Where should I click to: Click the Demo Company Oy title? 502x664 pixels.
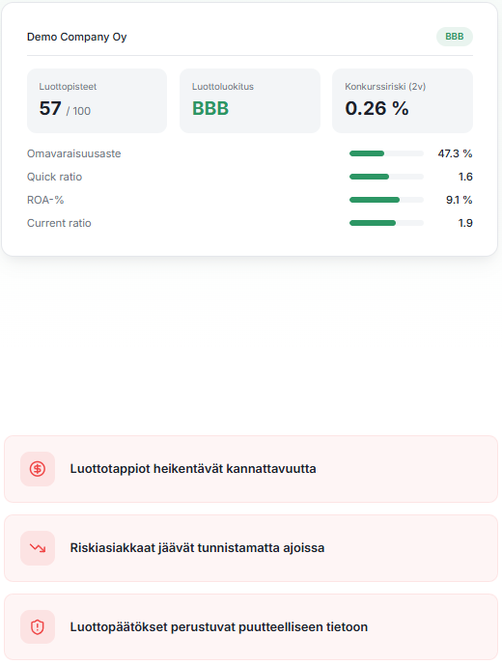76,37
